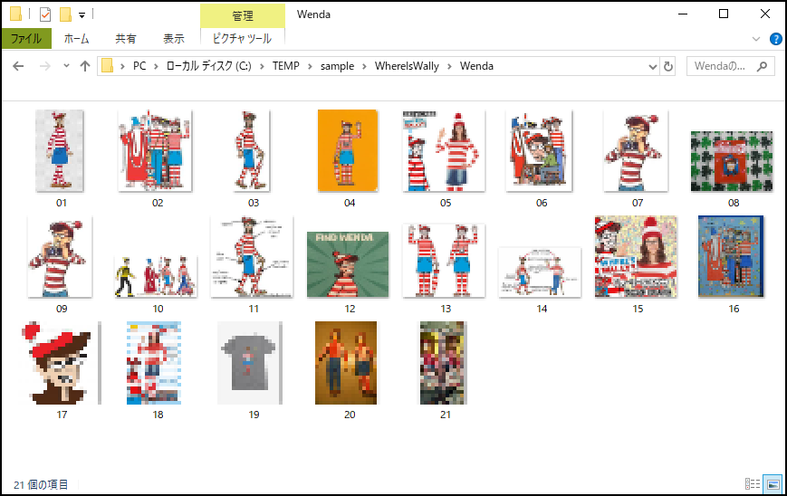Open the ホーム ribbon tab
This screenshot has height=496, width=787.
(x=77, y=39)
